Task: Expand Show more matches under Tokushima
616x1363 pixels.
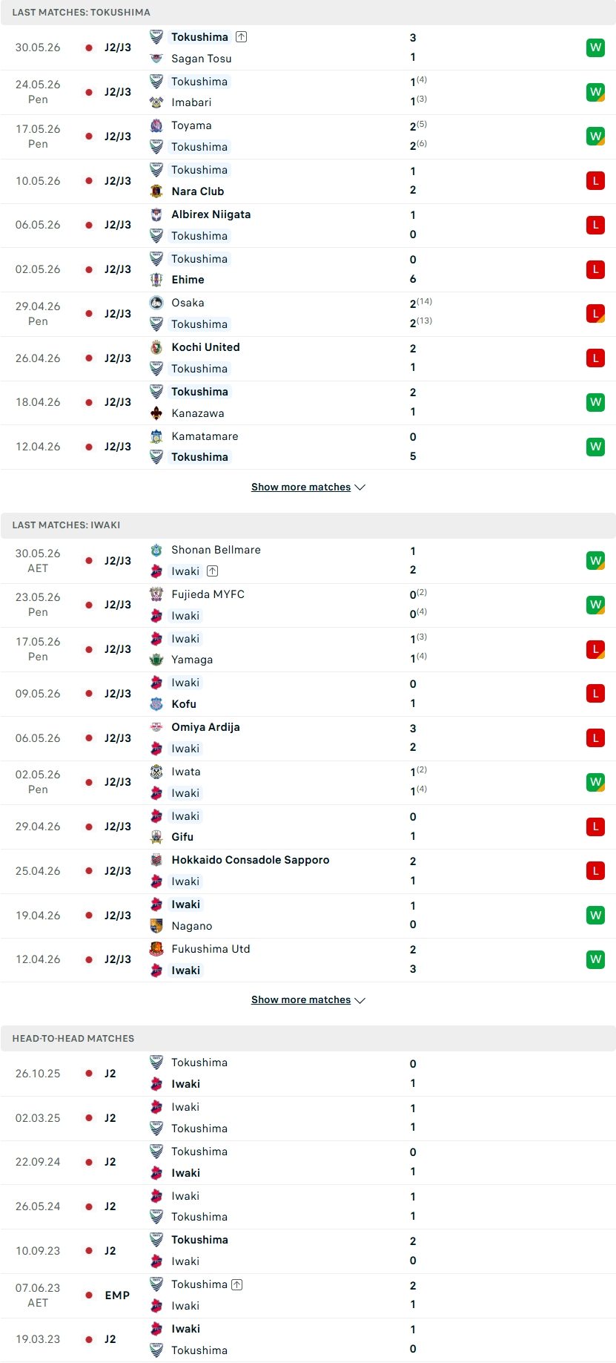Action: pyautogui.click(x=308, y=487)
